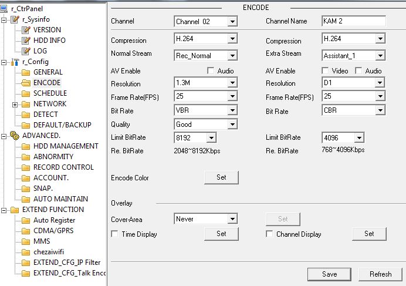Toggle the Time Display checkbox
This screenshot has width=406, height=286.
[x=114, y=234]
